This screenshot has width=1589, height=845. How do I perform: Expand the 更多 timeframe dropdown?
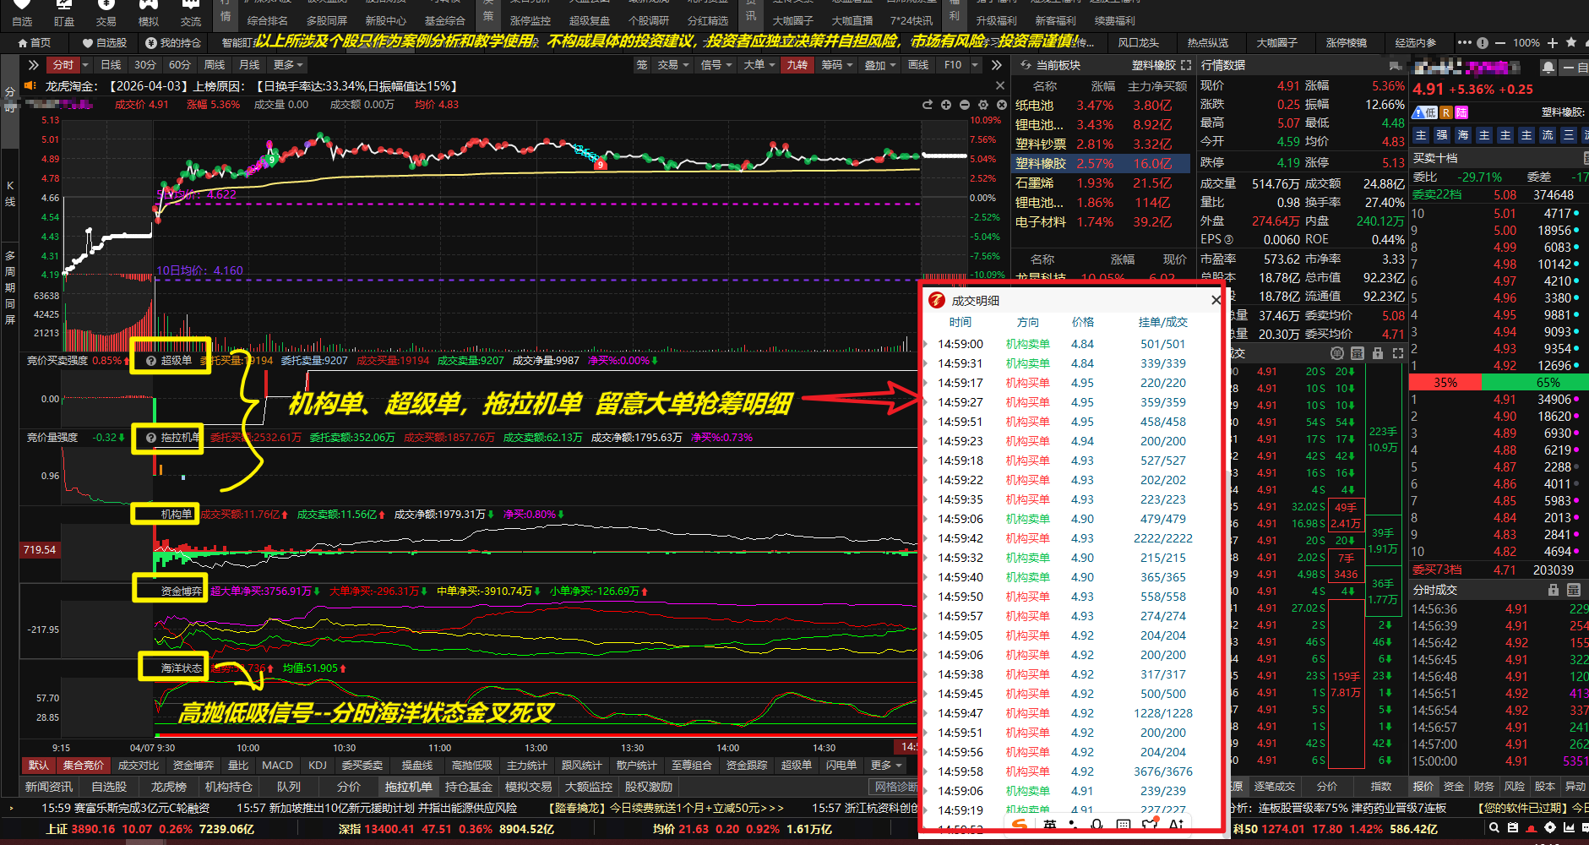287,65
